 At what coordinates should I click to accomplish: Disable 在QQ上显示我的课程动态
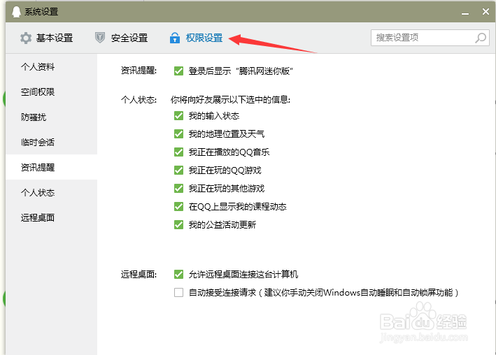pyautogui.click(x=178, y=207)
